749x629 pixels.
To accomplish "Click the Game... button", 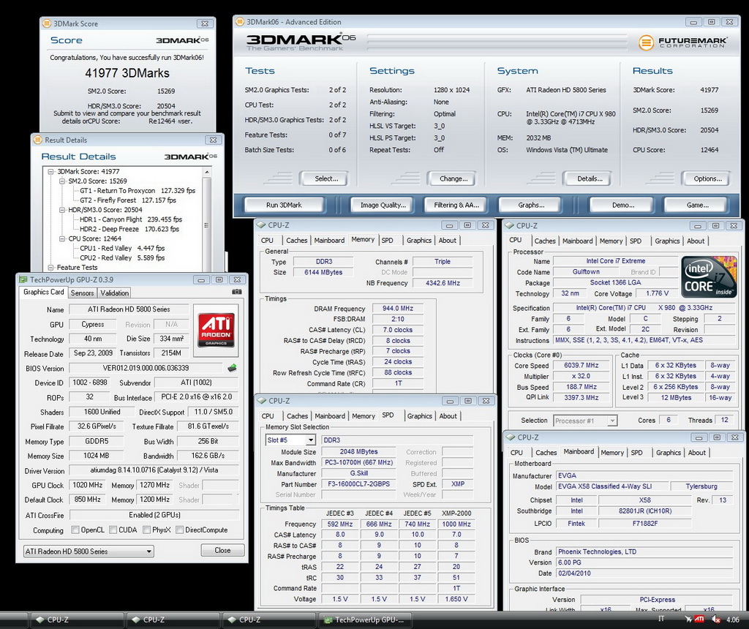I will coord(697,205).
